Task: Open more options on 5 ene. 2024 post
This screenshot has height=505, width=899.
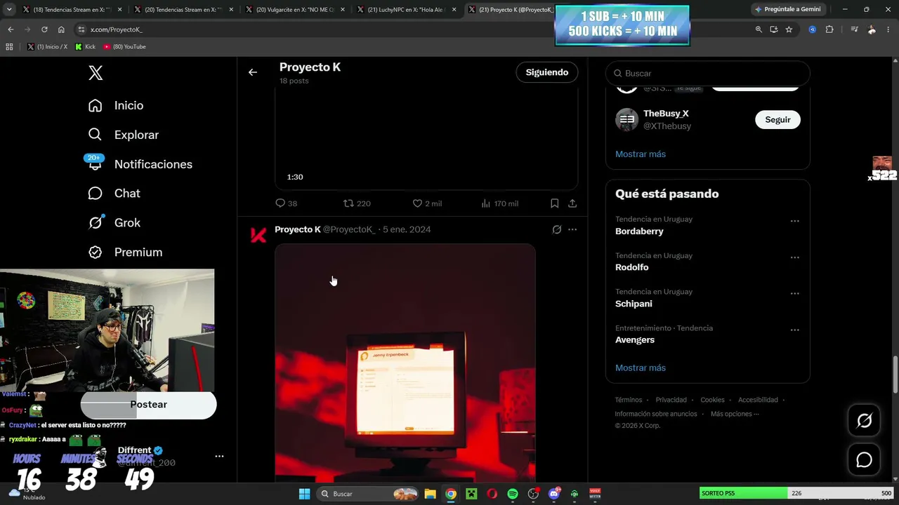Action: tap(572, 229)
